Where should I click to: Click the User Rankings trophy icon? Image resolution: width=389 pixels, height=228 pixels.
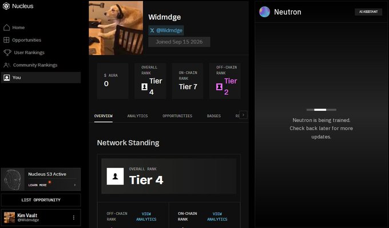pyautogui.click(x=7, y=53)
